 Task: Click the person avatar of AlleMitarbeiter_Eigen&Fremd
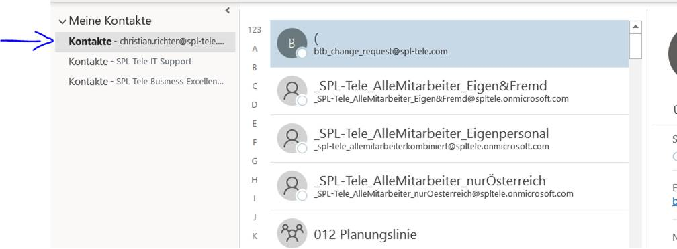point(292,91)
